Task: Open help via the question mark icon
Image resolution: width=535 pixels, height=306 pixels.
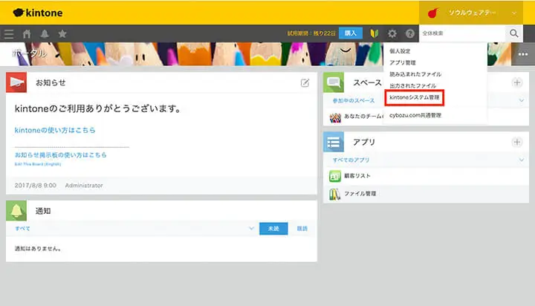Action: (x=408, y=33)
